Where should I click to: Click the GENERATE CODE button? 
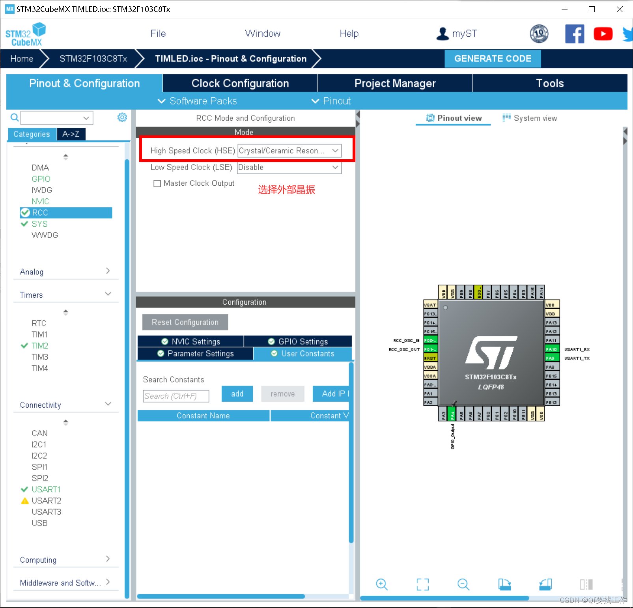(x=493, y=58)
